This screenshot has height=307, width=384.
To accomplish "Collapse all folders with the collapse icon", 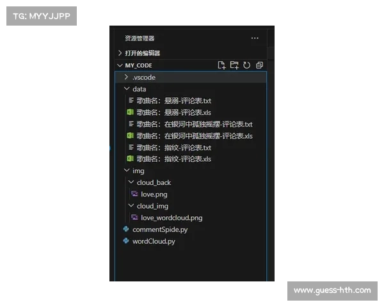I will click(x=259, y=65).
